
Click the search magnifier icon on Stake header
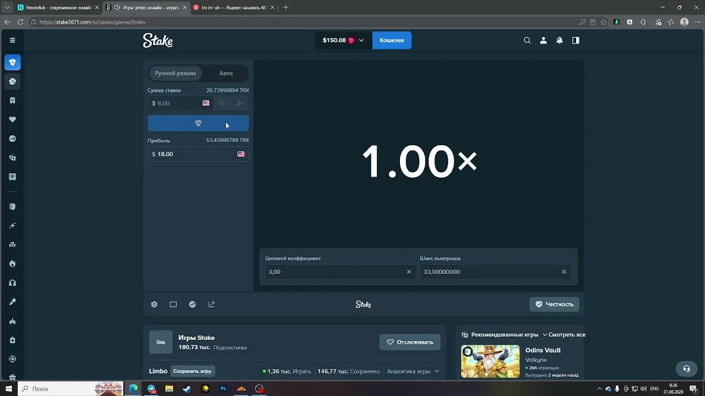[x=527, y=40]
